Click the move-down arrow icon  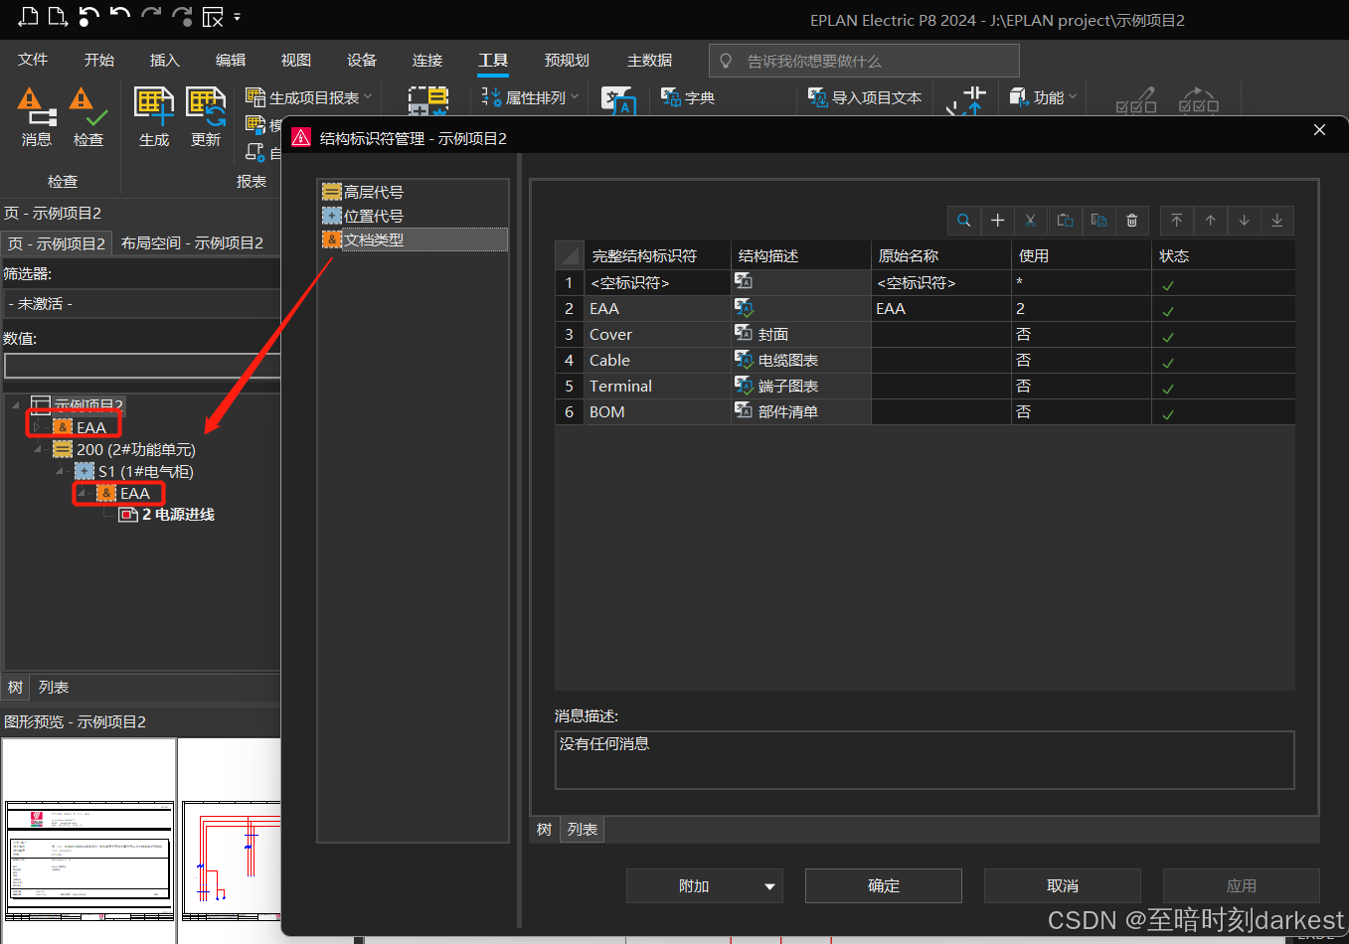(x=1245, y=221)
